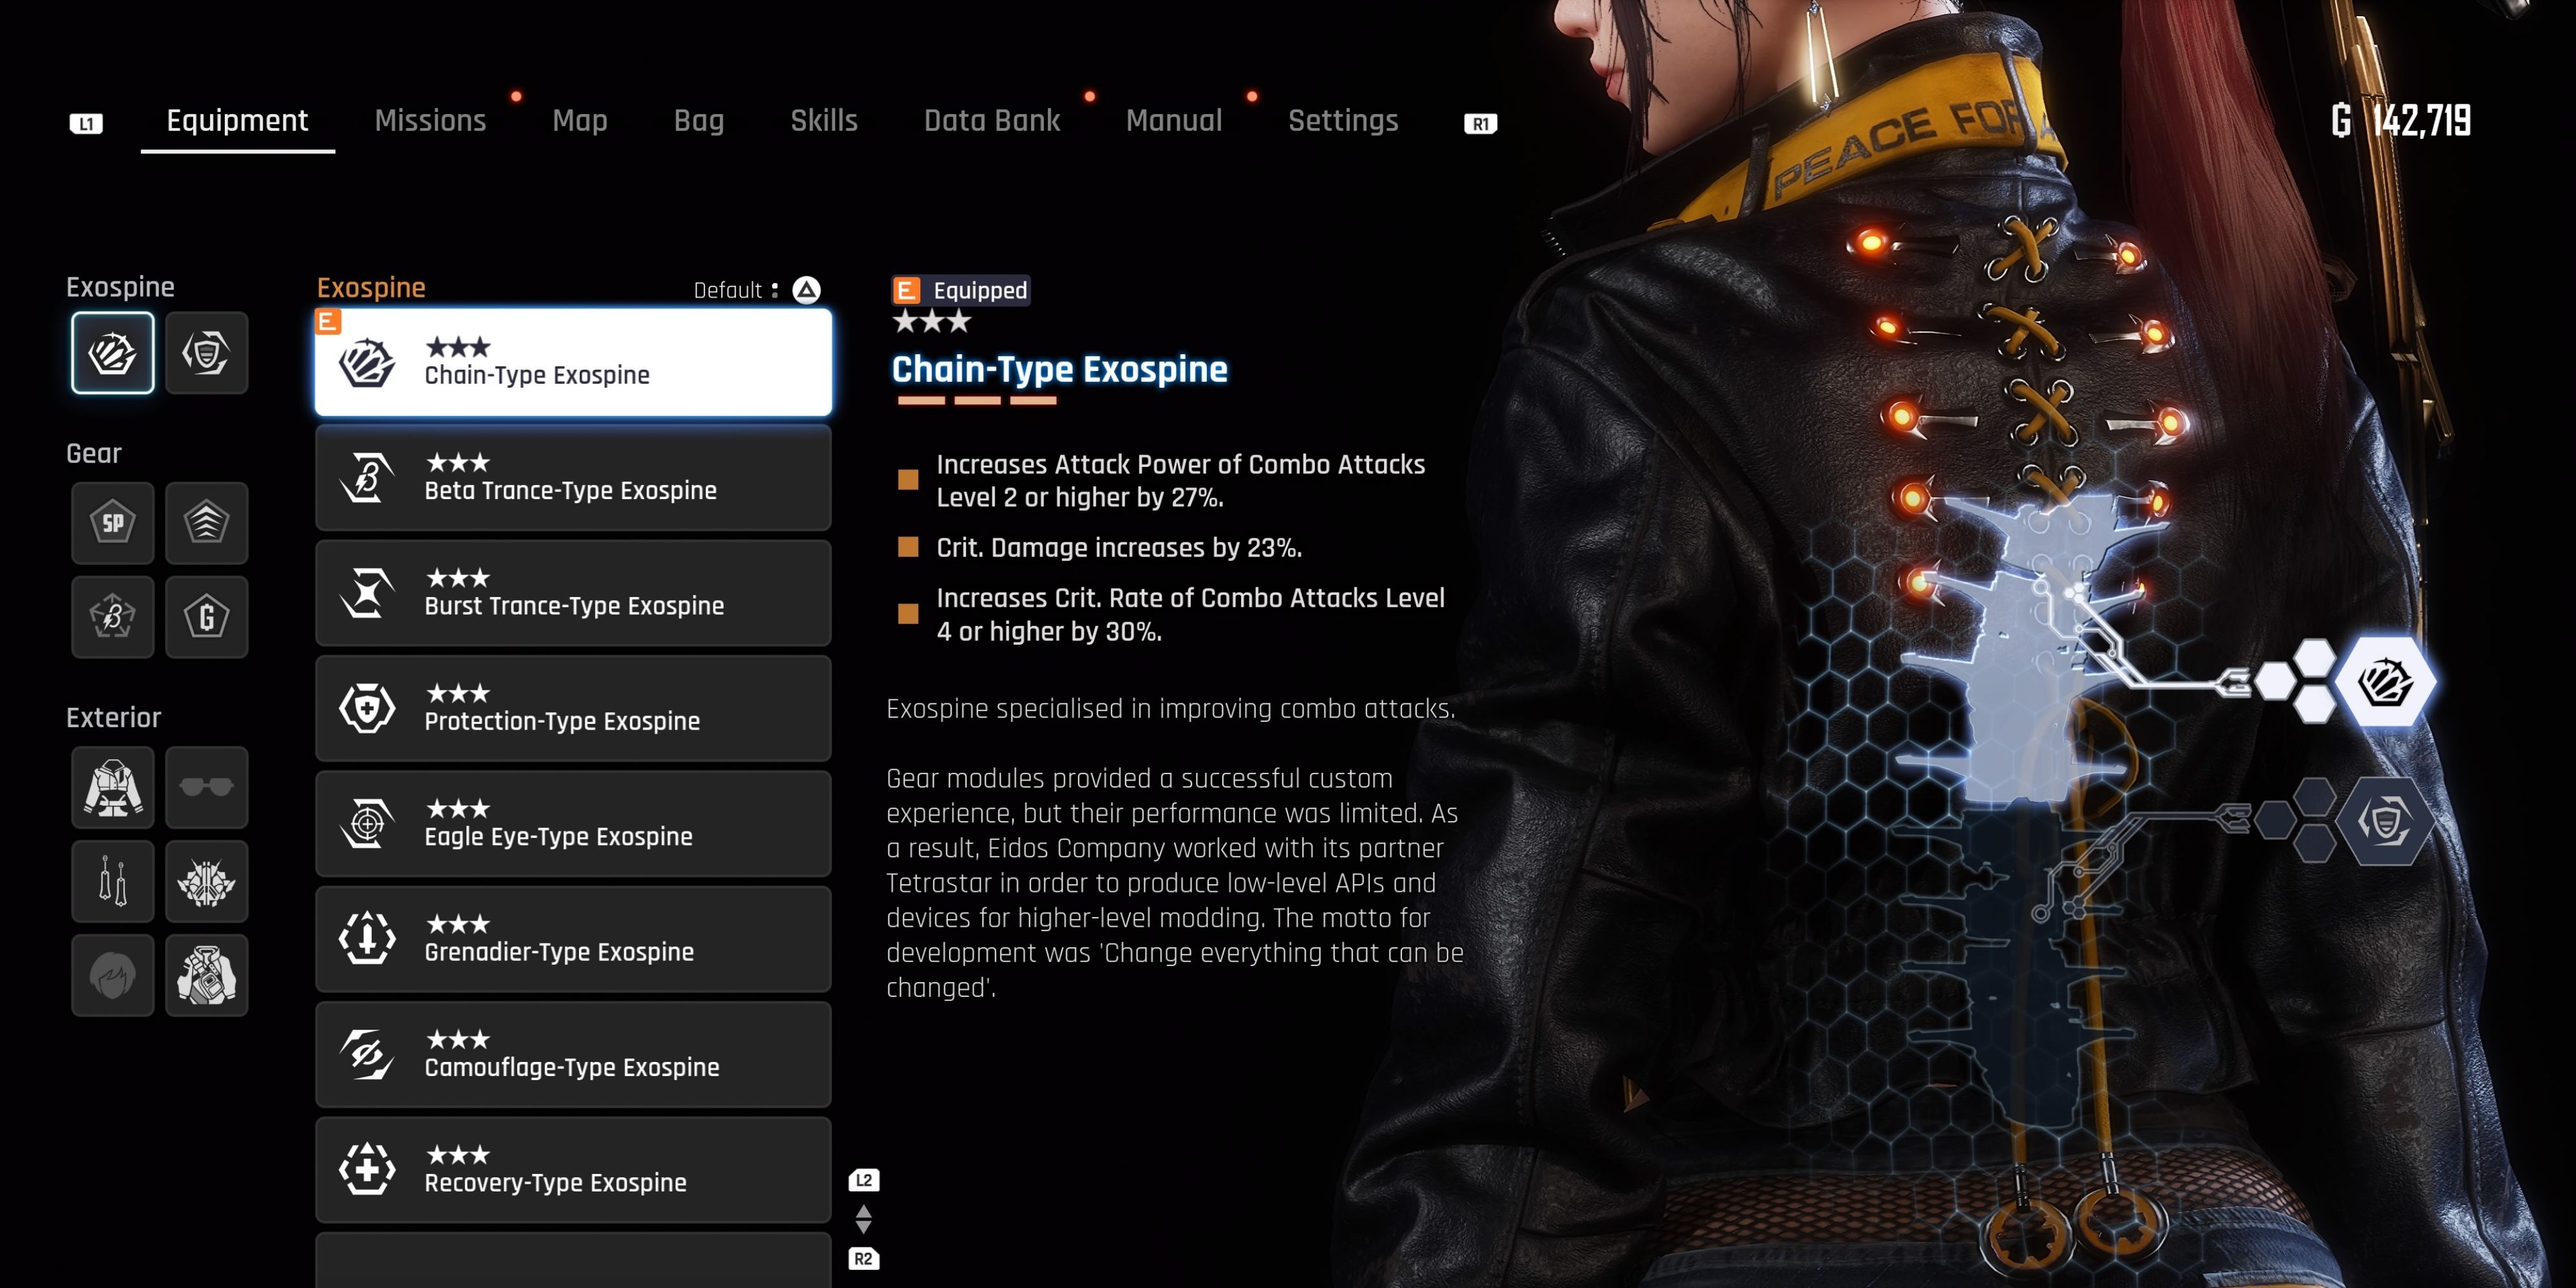The image size is (2576, 1288).
Task: Go to the Skills tab
Action: click(x=824, y=121)
